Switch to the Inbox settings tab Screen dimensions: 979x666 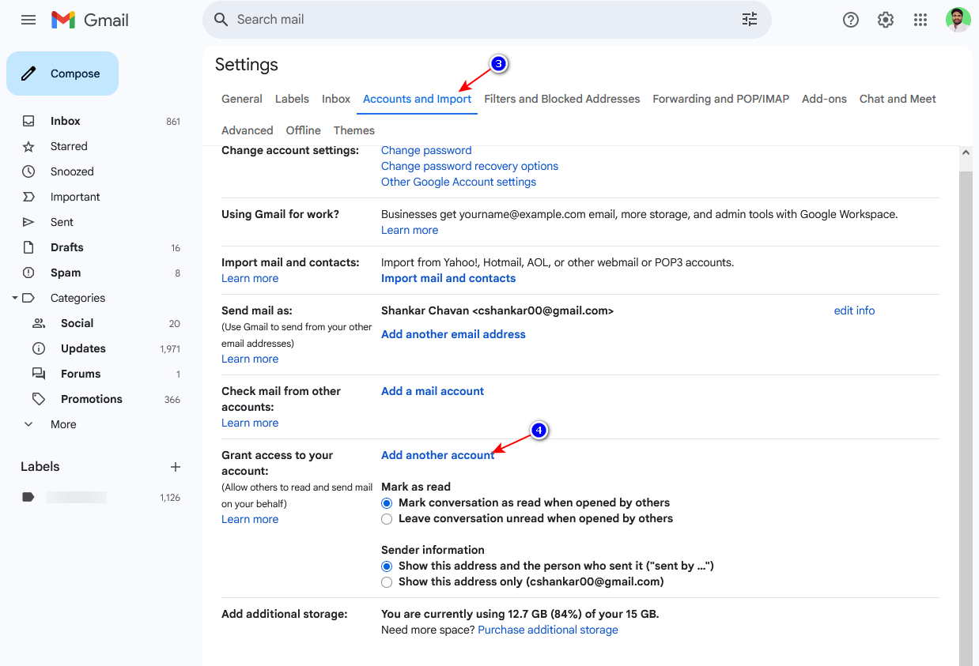(x=336, y=99)
